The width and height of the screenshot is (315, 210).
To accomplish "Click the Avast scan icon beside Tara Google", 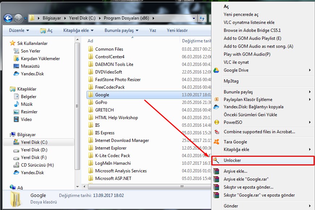I will pos(217,142).
